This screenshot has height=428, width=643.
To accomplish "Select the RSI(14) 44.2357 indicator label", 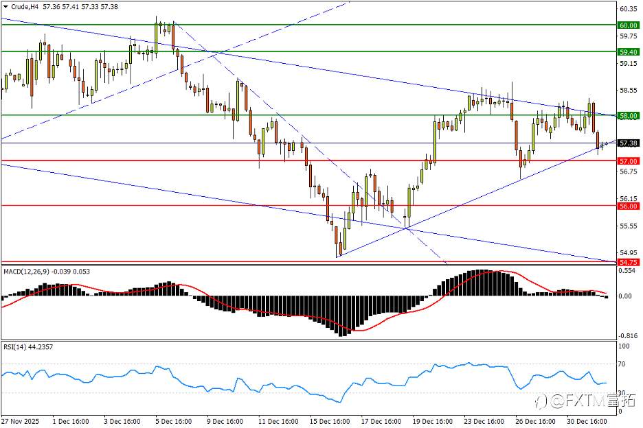I will point(28,347).
